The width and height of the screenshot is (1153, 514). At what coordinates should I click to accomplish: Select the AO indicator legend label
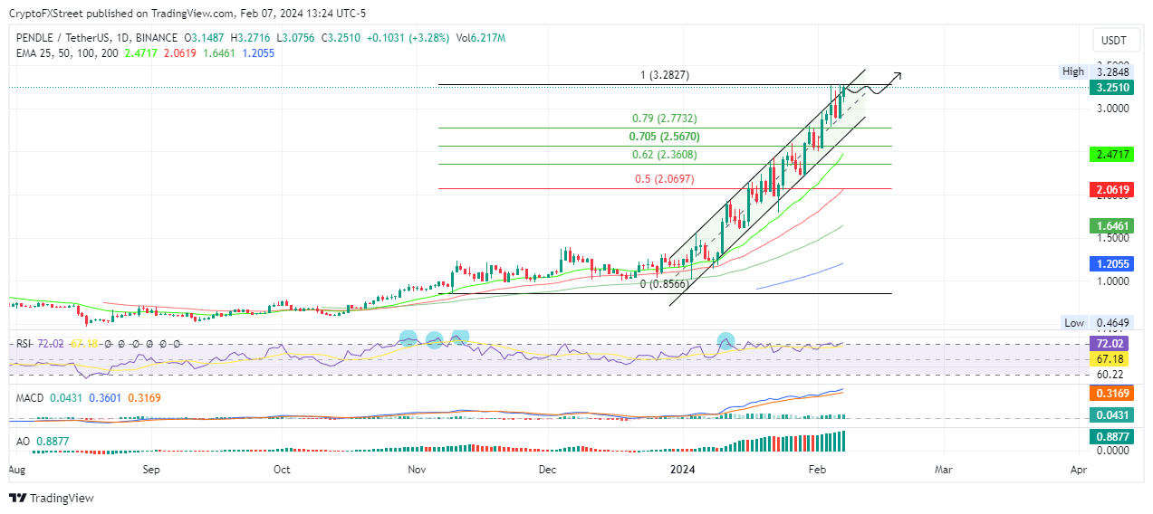click(17, 441)
